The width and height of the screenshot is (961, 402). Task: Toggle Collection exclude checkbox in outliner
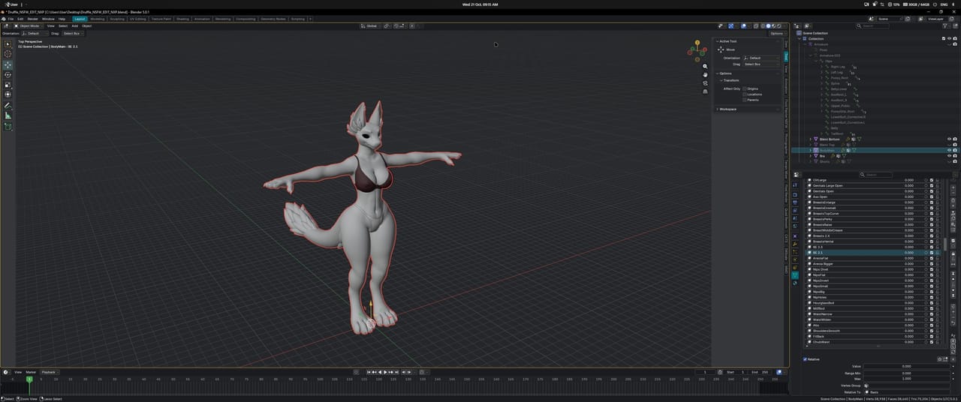(944, 38)
